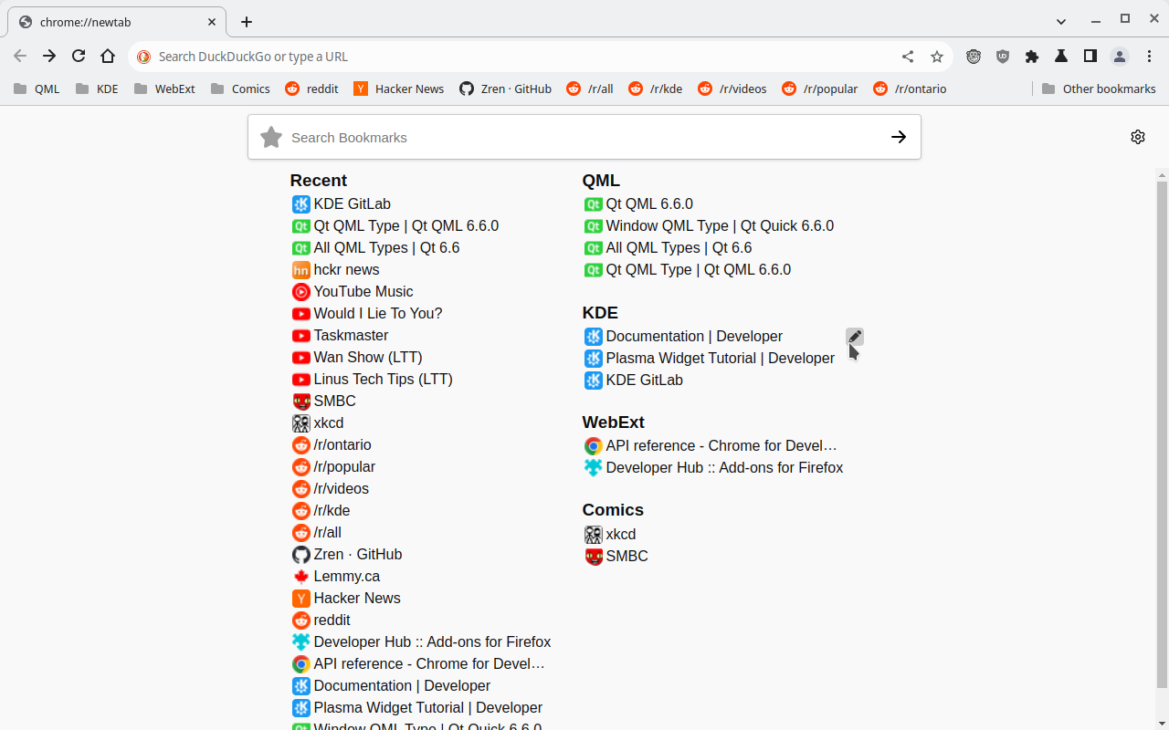Reload the current page

79,56
